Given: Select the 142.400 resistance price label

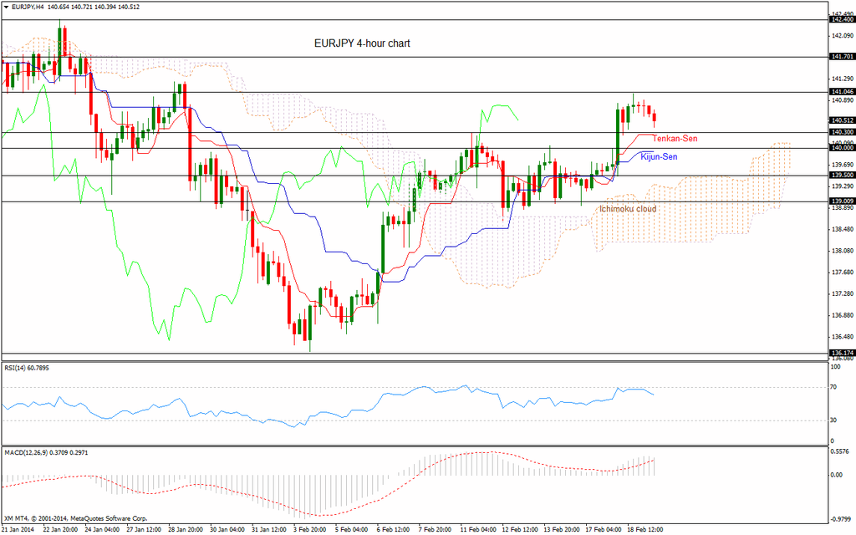Looking at the screenshot, I should click(x=842, y=20).
